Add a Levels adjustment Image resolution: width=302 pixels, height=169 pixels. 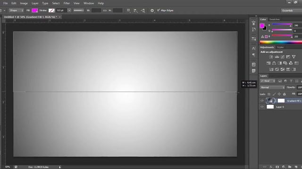tap(277, 57)
